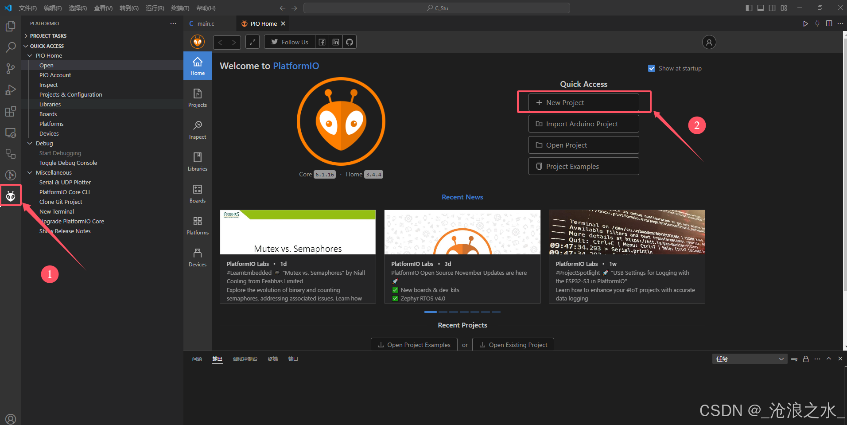Open Accounts icon at bottom of activity bar
The width and height of the screenshot is (847, 425).
[11, 419]
